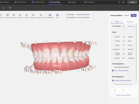Click the calendar icon in top bar
139x104 pixels.
(x=119, y=2)
